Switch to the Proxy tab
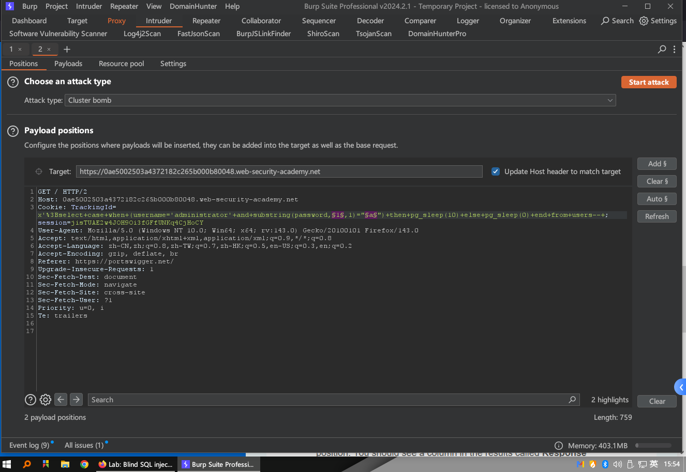The image size is (686, 472). coord(116,21)
